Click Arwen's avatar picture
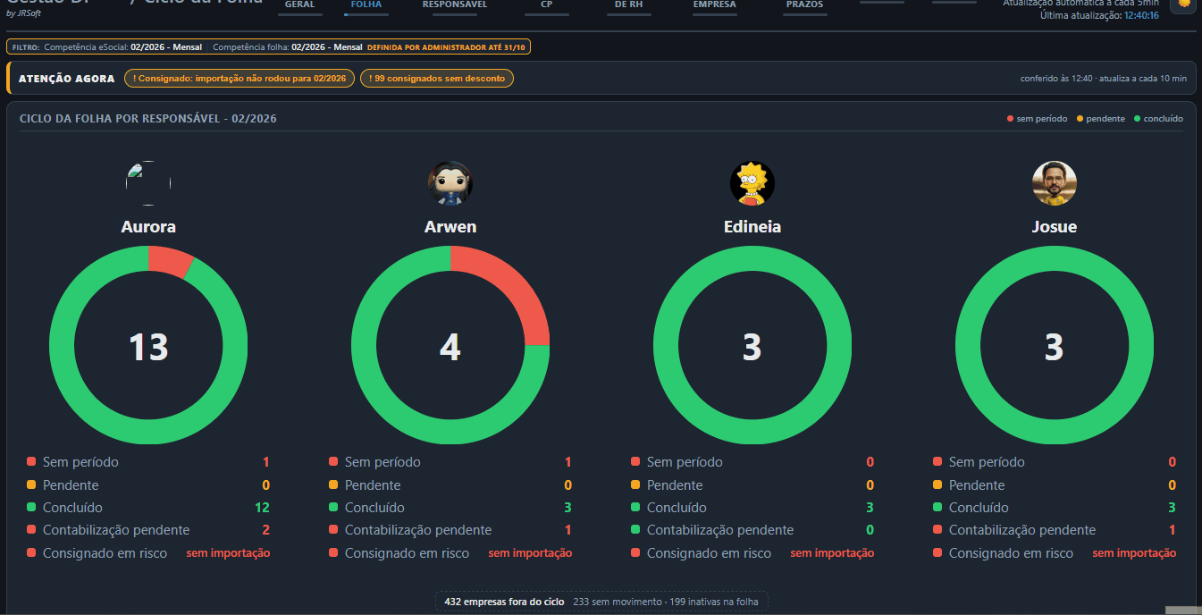The image size is (1202, 615). 450,183
